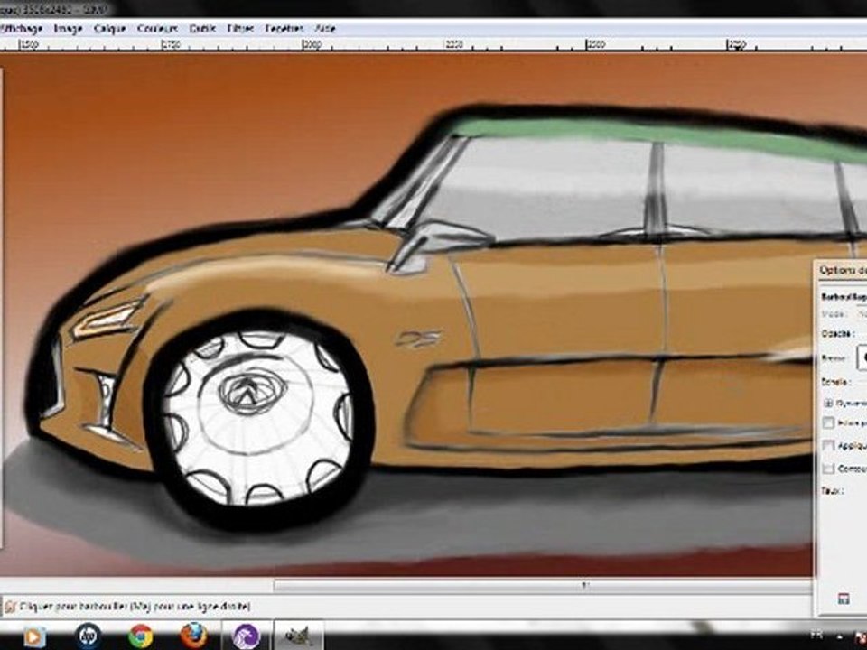Switch to purple horse app in taskbar
The height and width of the screenshot is (650, 867).
pyautogui.click(x=246, y=636)
